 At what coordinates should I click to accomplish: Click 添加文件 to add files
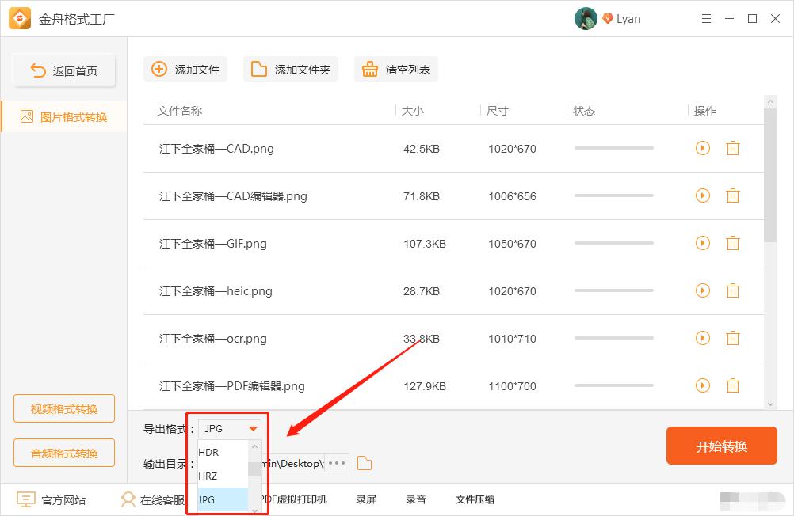tap(185, 70)
